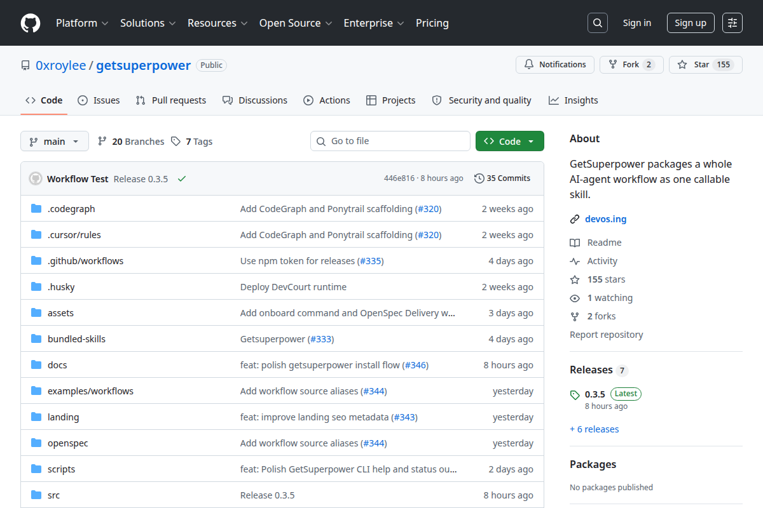Viewport: 763px width, 508px height.
Task: Open the examples/workflows folder name
Action: click(90, 391)
